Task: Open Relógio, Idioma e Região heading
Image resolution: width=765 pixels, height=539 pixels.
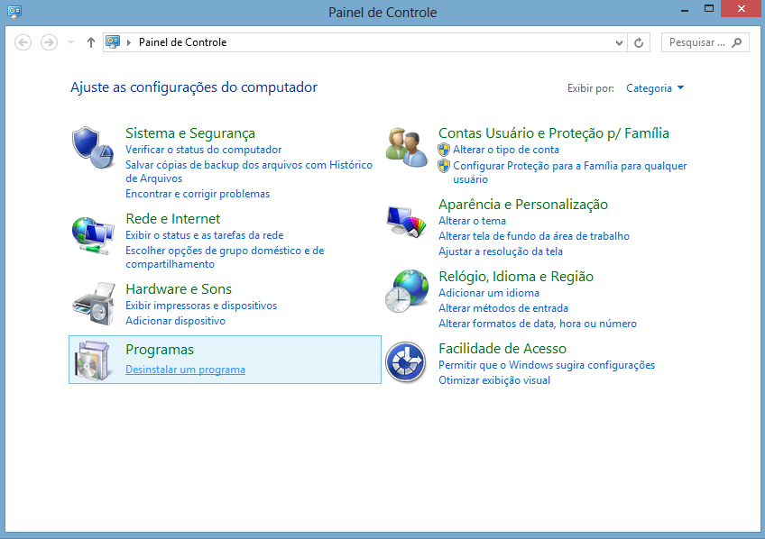Action: point(516,277)
